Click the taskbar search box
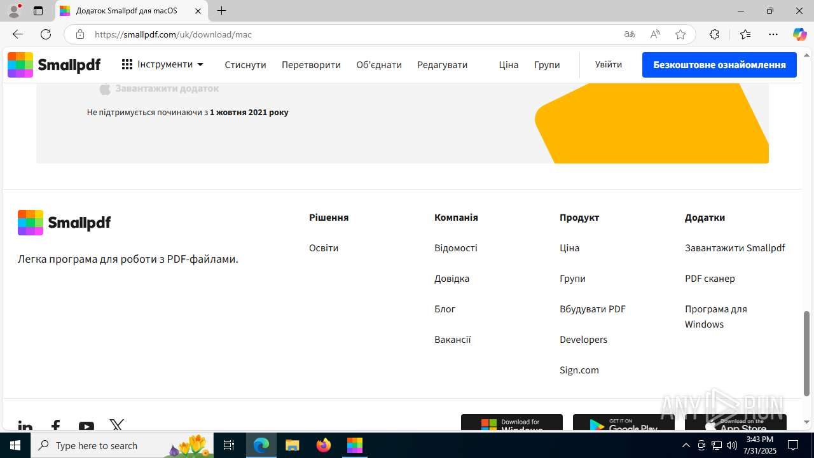The image size is (814, 458). click(x=123, y=445)
